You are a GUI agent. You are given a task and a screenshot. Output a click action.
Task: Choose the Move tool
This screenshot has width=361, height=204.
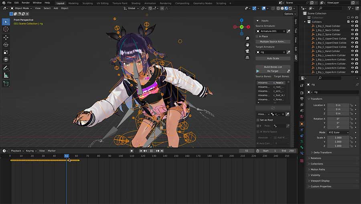coord(6,37)
